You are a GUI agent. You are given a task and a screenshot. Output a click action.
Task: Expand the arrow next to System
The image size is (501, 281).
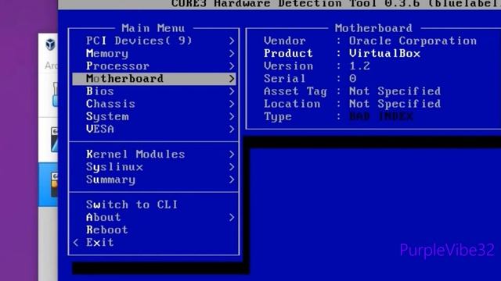tap(232, 116)
